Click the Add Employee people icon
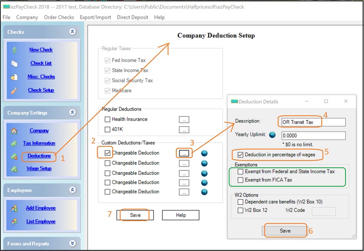Viewport: 364px width, 251px height. 14,208
